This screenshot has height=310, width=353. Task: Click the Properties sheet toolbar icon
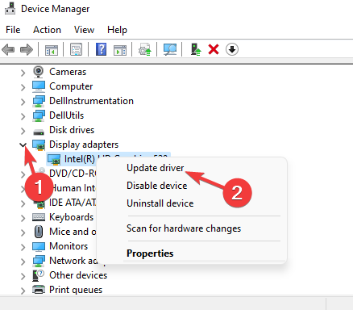[x=76, y=49]
